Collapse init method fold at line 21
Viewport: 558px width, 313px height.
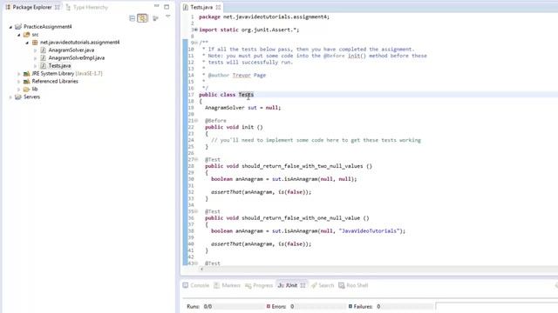click(x=195, y=121)
